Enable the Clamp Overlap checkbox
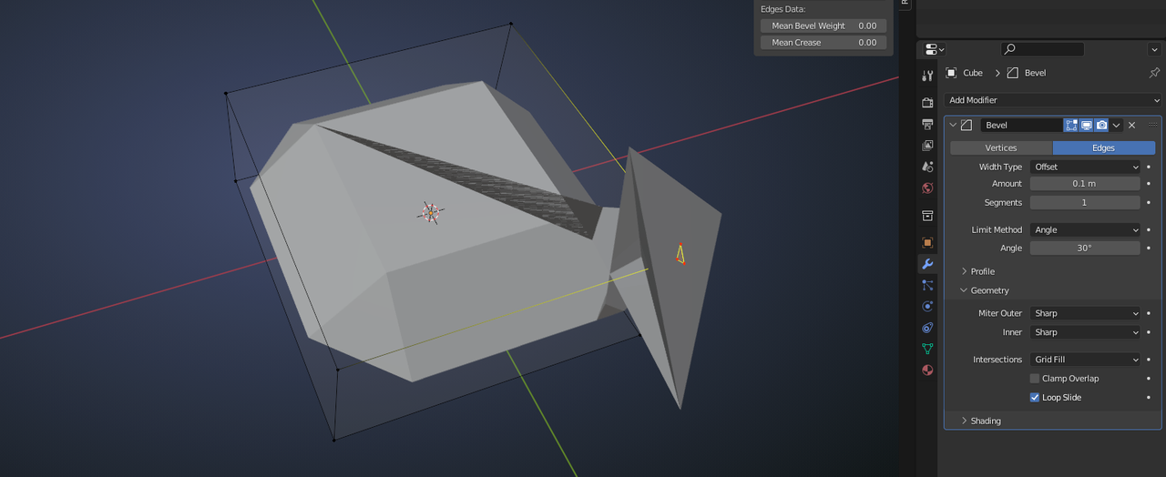 [x=1035, y=378]
